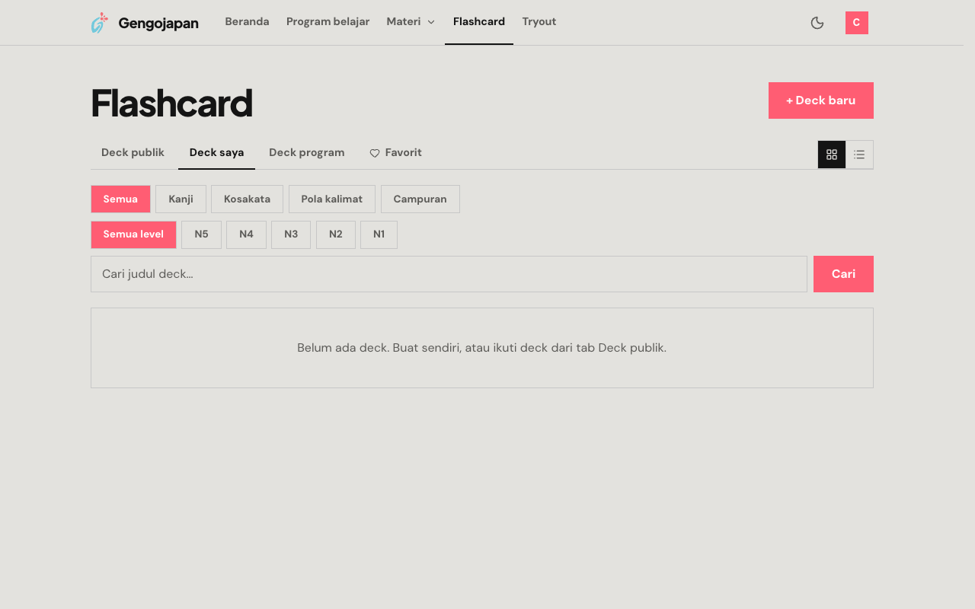Open the user avatar C menu

[857, 23]
